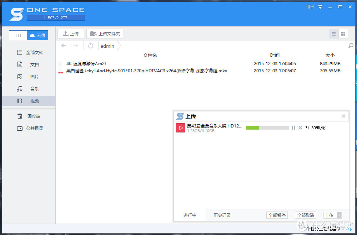The width and height of the screenshot is (357, 235).
Task: Switch to 历史记录 history tab
Action: 222,215
